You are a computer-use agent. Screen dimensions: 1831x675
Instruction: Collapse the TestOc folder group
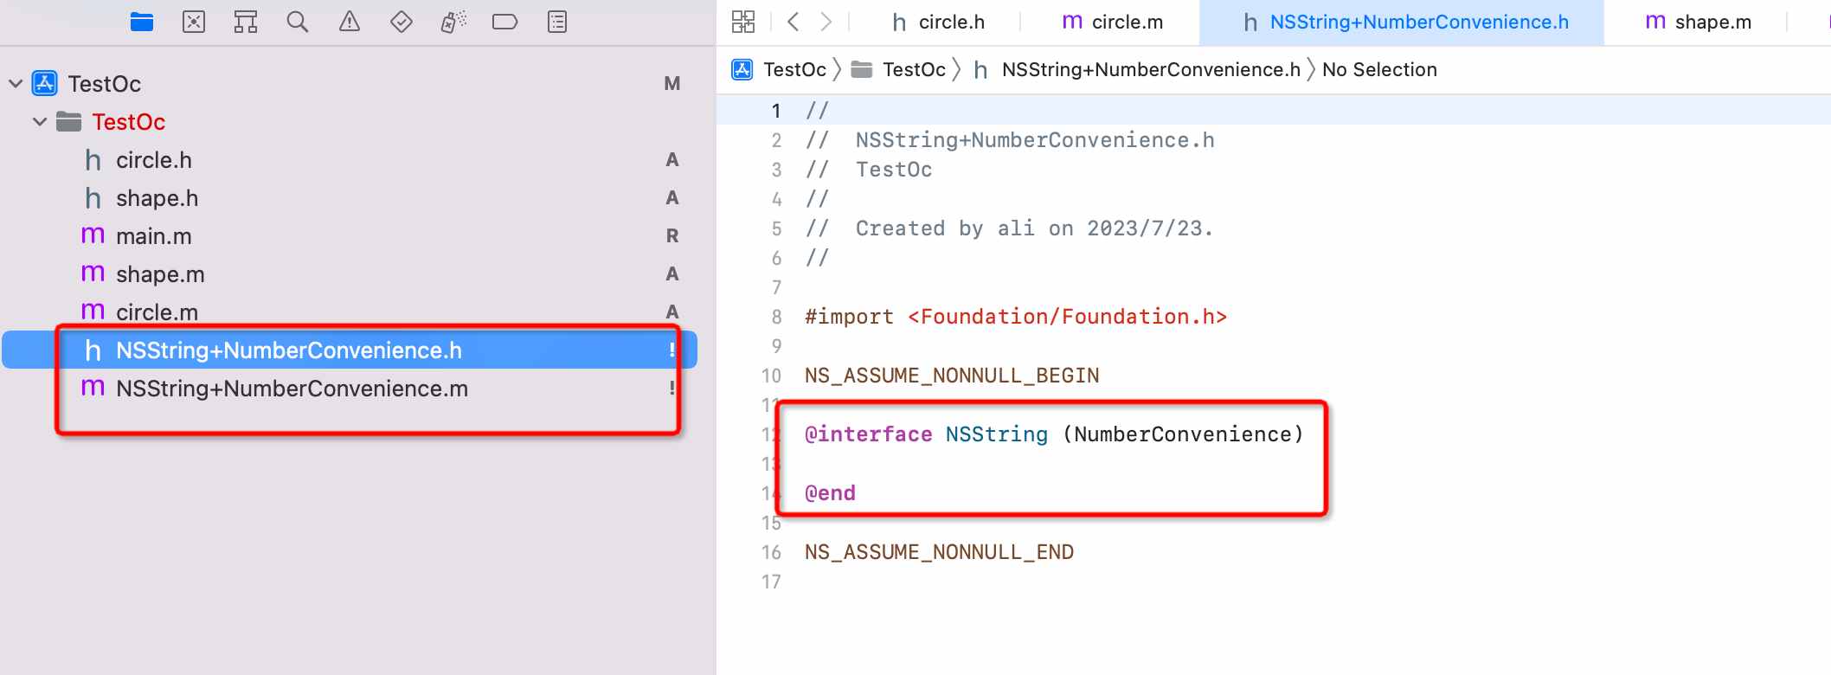point(40,122)
